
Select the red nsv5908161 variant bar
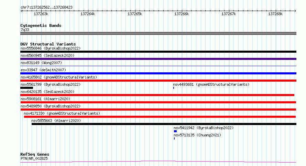pos(158,102)
